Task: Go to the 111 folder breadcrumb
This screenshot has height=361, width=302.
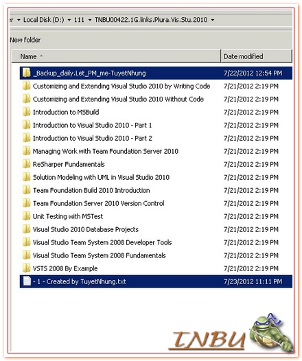Action: (x=79, y=20)
